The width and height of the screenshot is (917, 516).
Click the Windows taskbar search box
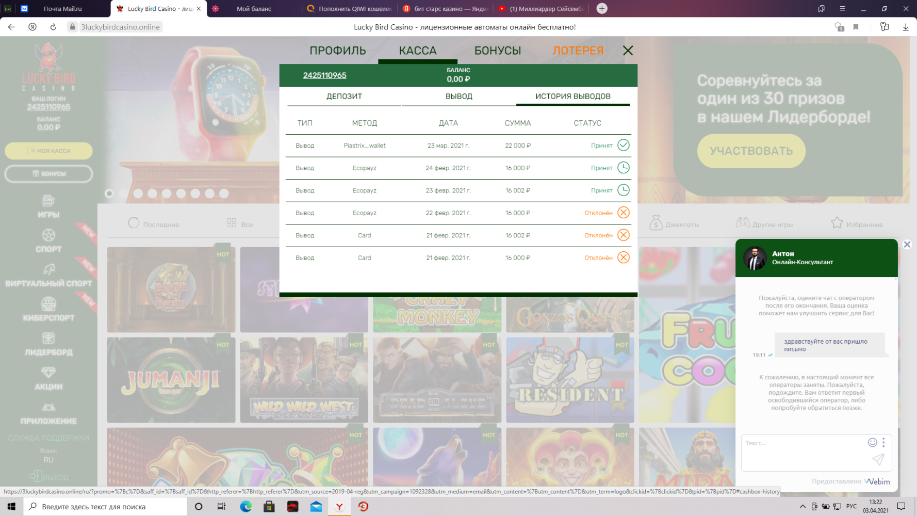pyautogui.click(x=105, y=507)
